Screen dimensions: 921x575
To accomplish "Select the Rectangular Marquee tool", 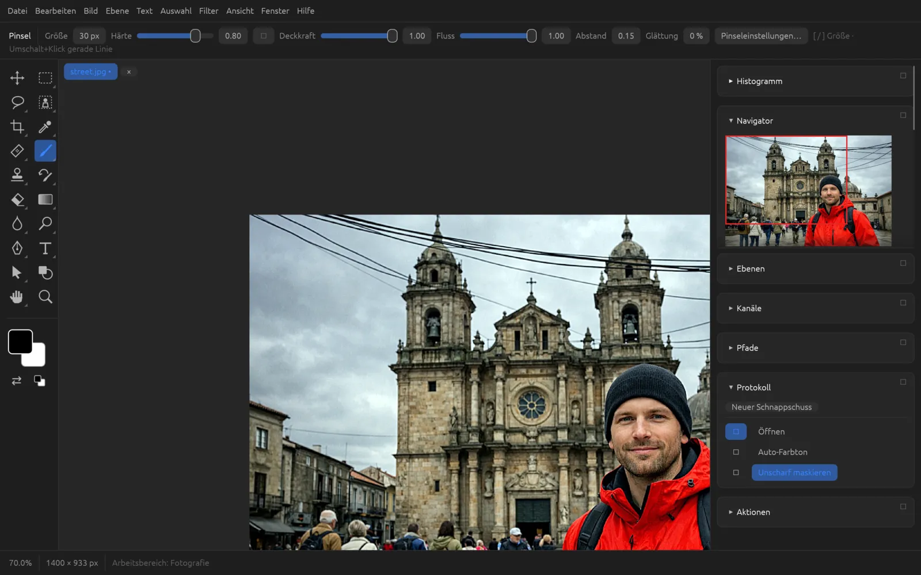I will tap(45, 78).
